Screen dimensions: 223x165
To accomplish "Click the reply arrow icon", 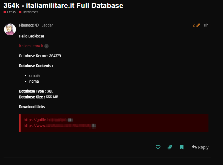I will tap(194, 147).
